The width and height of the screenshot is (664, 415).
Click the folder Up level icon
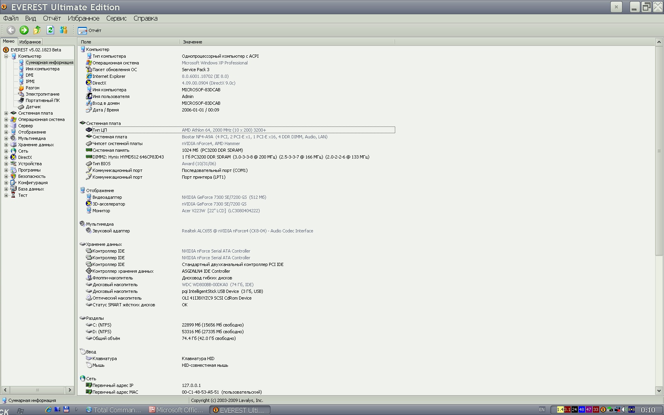(x=37, y=30)
